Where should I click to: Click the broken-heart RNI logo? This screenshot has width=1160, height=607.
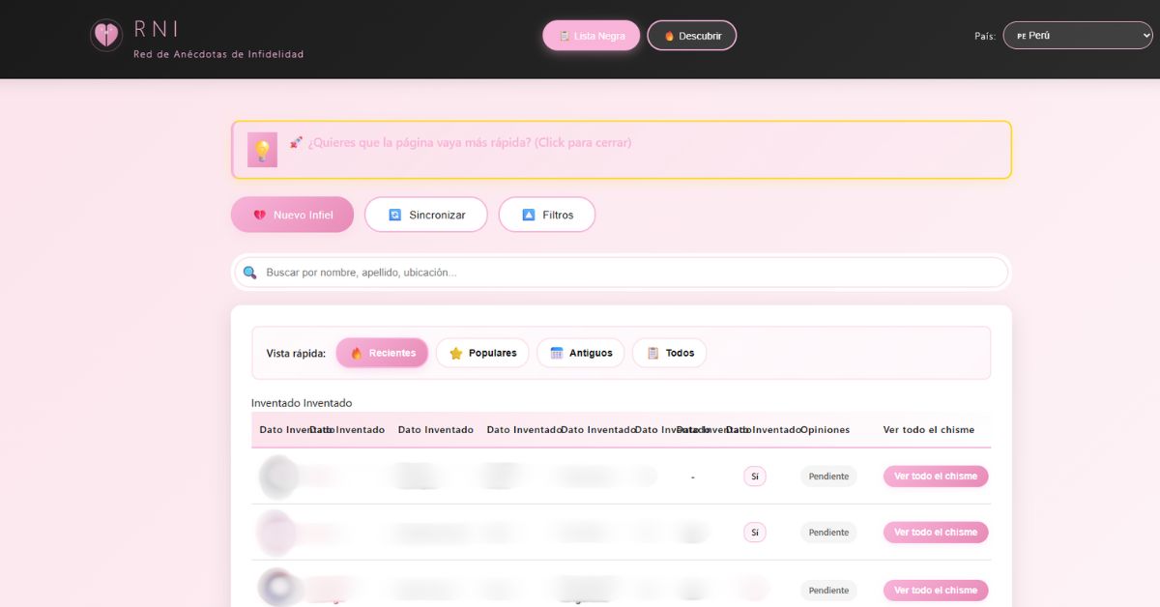click(x=105, y=35)
